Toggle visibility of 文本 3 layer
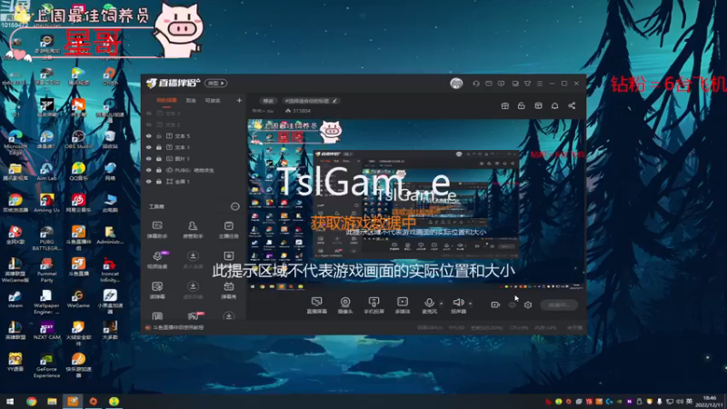The width and height of the screenshot is (727, 409). (149, 113)
